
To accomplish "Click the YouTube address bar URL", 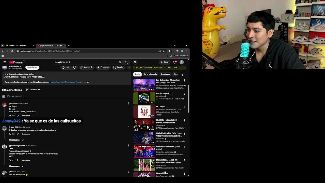I will coord(50,51).
